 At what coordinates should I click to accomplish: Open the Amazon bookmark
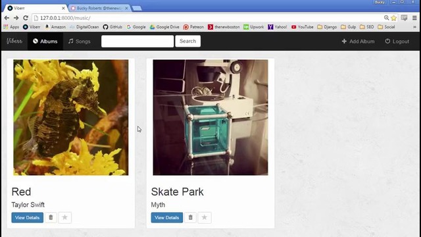pyautogui.click(x=55, y=27)
